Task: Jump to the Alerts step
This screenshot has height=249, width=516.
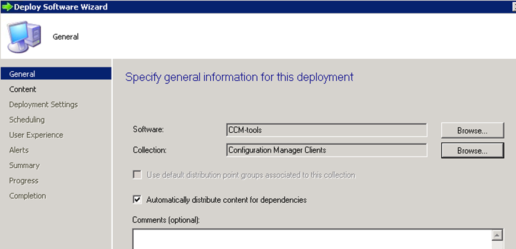Action: 19,150
